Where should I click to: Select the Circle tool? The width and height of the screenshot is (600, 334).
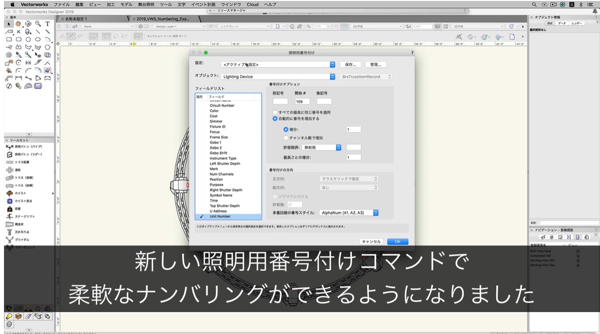pos(28,39)
